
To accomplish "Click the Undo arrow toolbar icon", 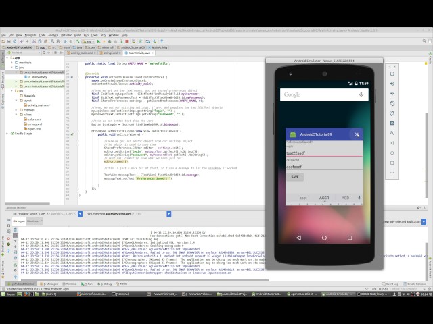I will pyautogui.click(x=21, y=41).
